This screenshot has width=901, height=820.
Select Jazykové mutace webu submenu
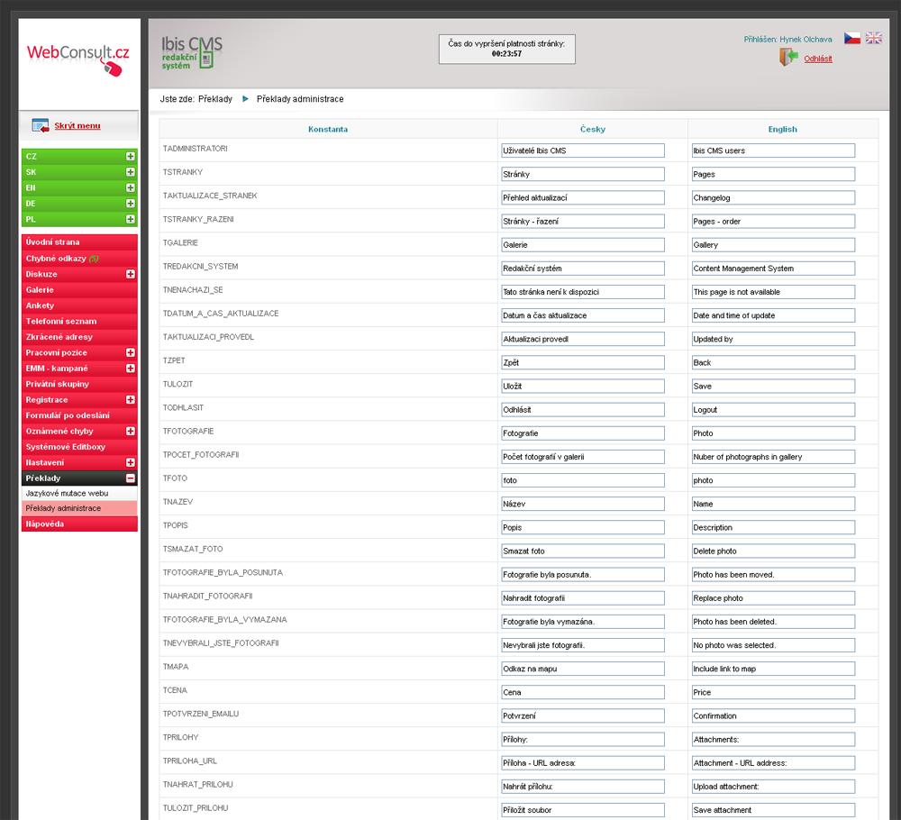[x=79, y=493]
